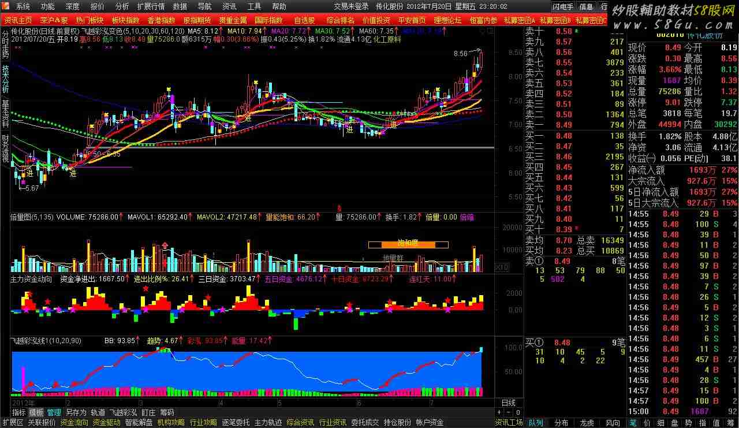Select the 飞越彩泓 template tab
Image resolution: width=739 pixels, height=428 pixels.
124,412
